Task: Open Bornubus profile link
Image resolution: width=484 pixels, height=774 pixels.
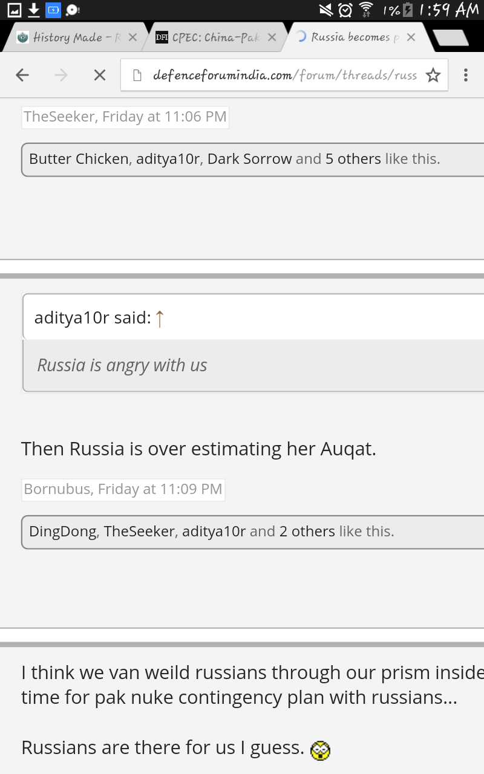Action: (x=57, y=489)
